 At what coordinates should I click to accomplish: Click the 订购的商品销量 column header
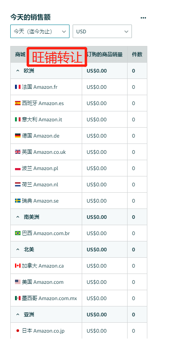coord(105,54)
